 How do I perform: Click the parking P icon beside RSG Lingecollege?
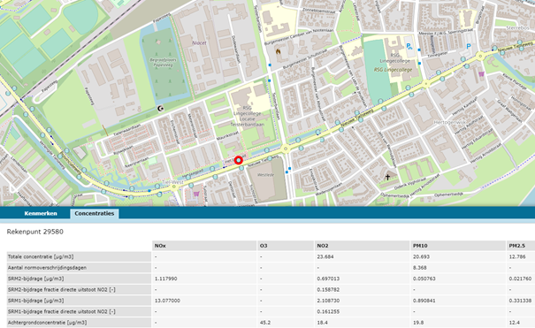coord(409,46)
